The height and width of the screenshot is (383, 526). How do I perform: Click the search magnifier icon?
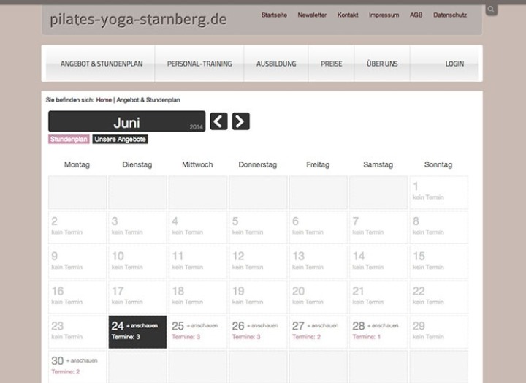point(491,10)
